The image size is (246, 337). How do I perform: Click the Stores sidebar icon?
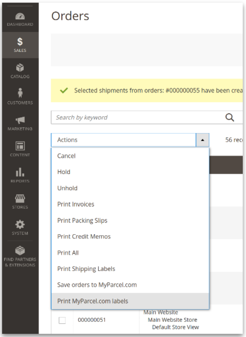click(x=20, y=201)
